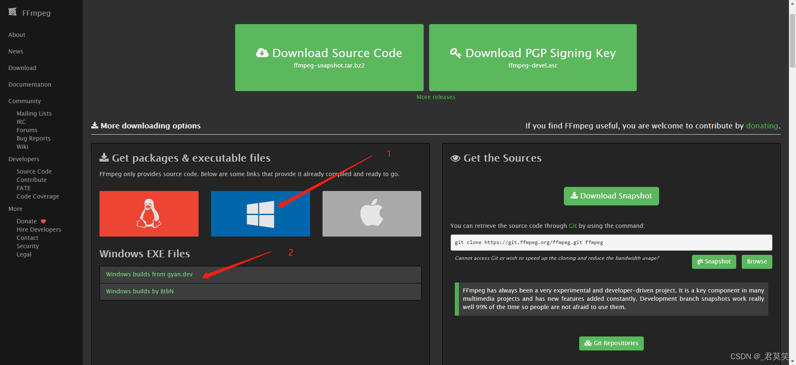This screenshot has width=796, height=365.
Task: Click the Download Snapshot button
Action: click(611, 196)
